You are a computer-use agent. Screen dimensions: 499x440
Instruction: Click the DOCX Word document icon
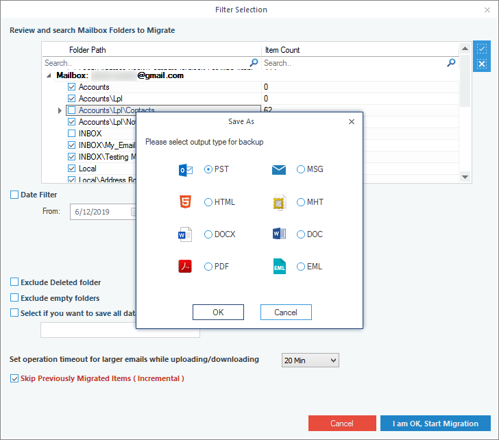coord(185,234)
